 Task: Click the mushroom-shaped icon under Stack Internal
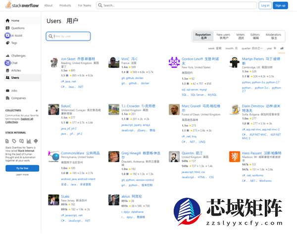click(x=36, y=141)
